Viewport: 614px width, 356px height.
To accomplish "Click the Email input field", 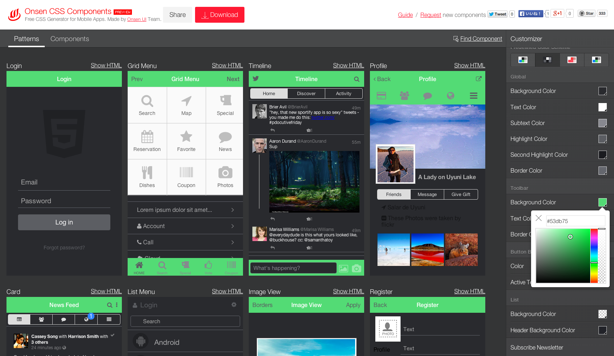I will click(64, 182).
